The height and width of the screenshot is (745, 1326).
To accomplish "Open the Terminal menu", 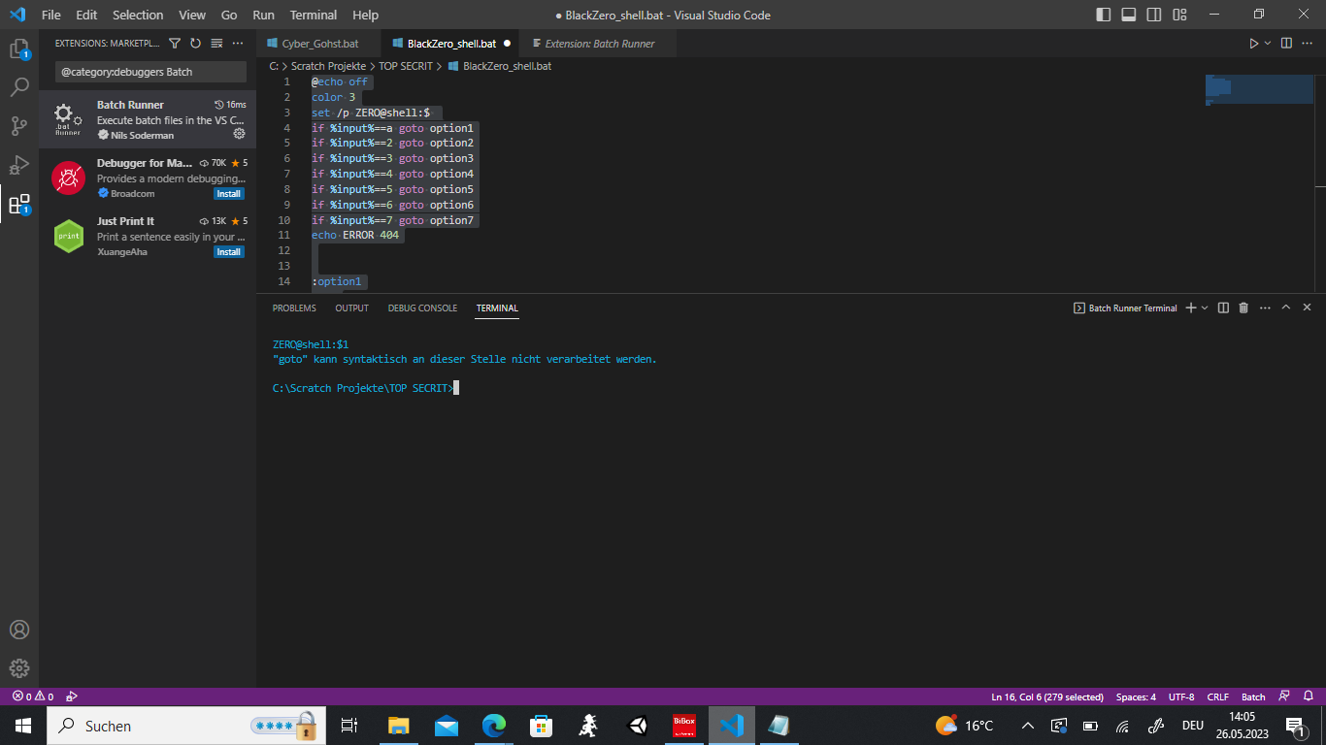I will pyautogui.click(x=313, y=15).
